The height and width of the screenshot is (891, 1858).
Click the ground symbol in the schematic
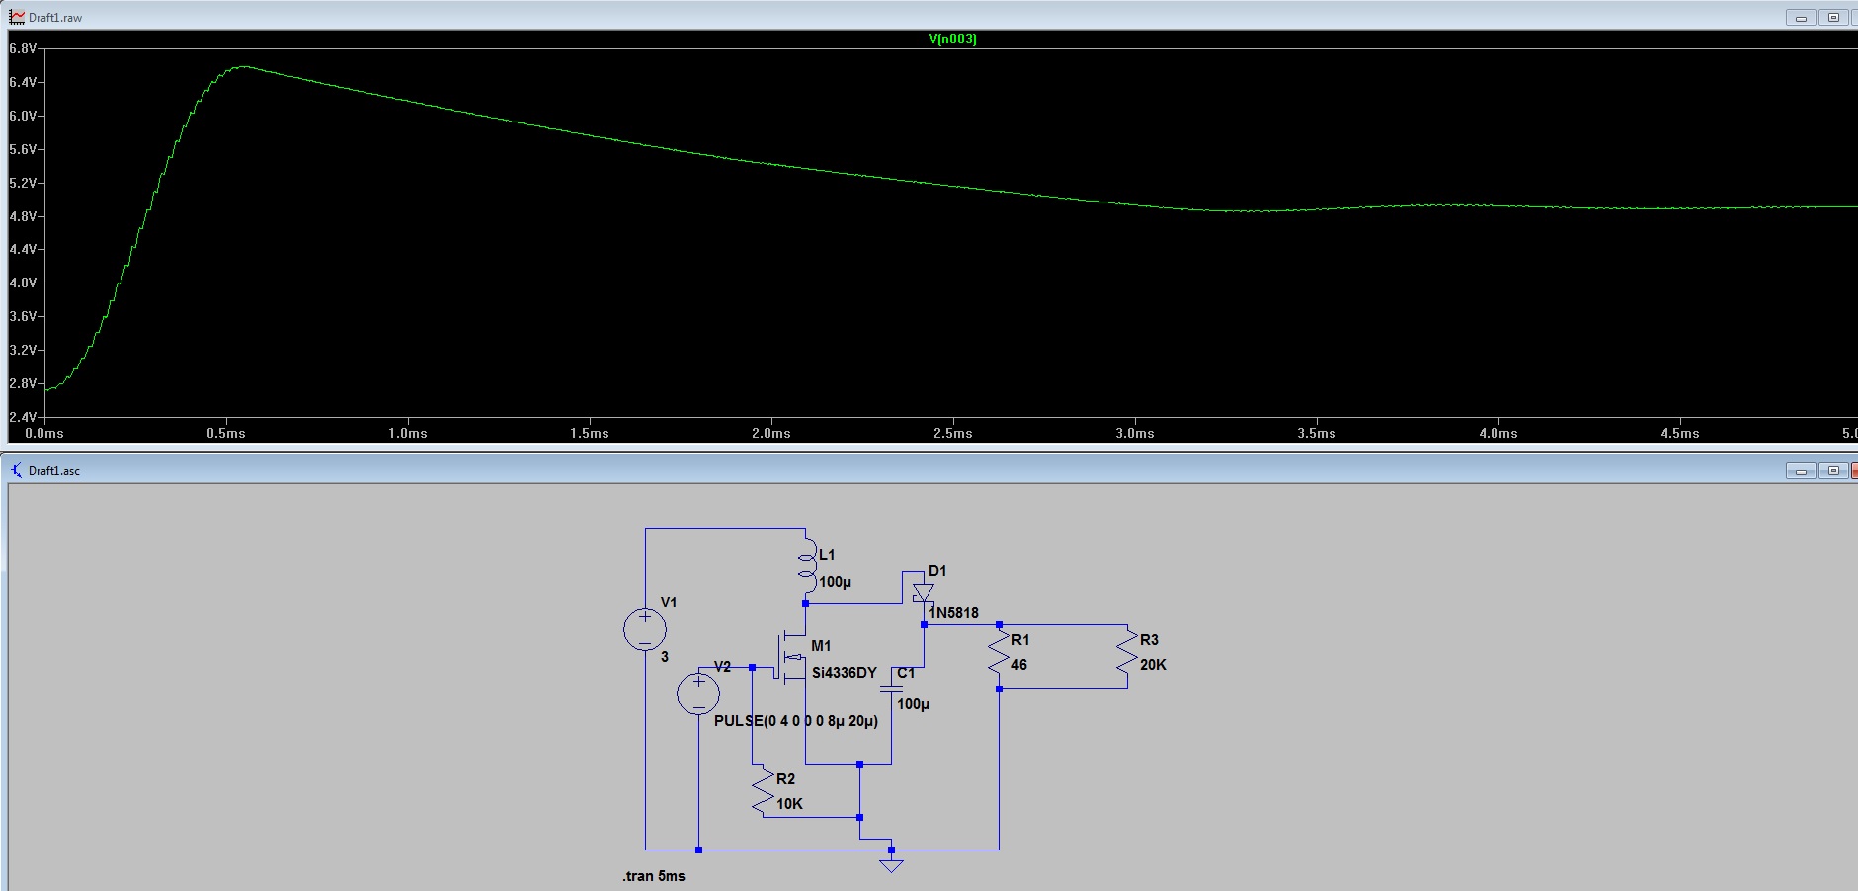[891, 864]
